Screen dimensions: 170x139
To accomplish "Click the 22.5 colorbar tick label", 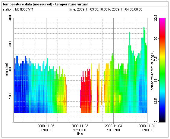I will point(156,18).
